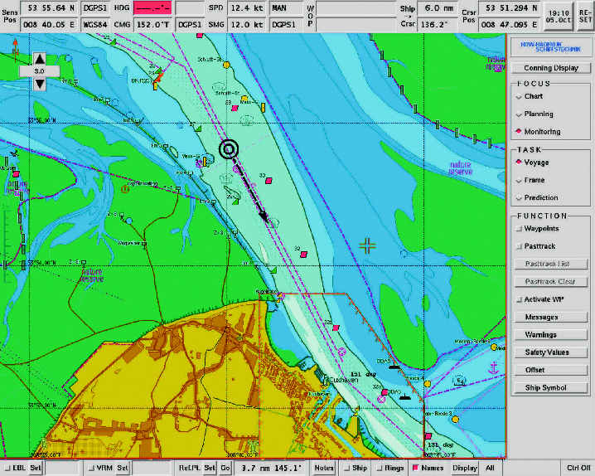Viewport: 595px width, 476px height.
Task: Click Set next to EBL
Action: 36,468
